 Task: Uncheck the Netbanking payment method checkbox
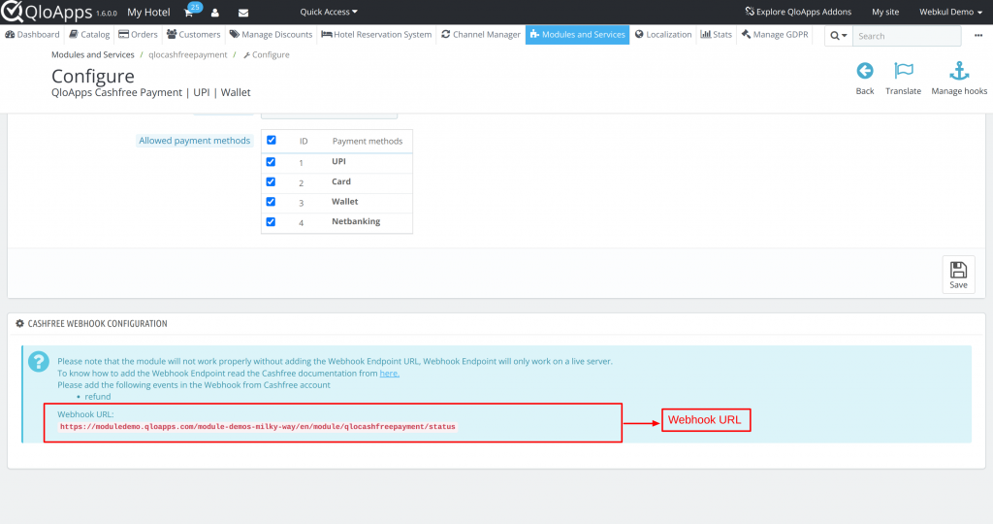(271, 222)
